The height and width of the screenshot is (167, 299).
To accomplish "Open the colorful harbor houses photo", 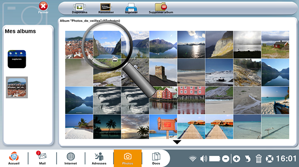I will 163,100.
